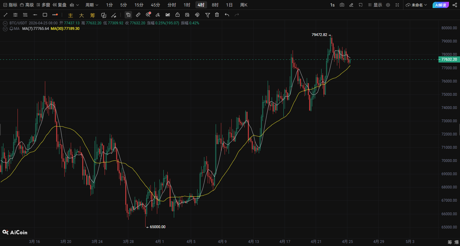Toggle the 主 main indicator button
Viewport: 460px width, 246px height.
point(70,15)
